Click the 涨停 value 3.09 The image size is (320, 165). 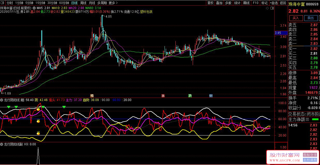tap(314, 73)
